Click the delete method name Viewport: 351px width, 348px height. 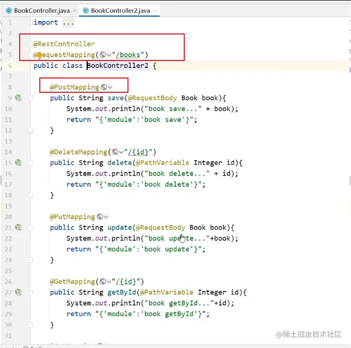(x=119, y=162)
